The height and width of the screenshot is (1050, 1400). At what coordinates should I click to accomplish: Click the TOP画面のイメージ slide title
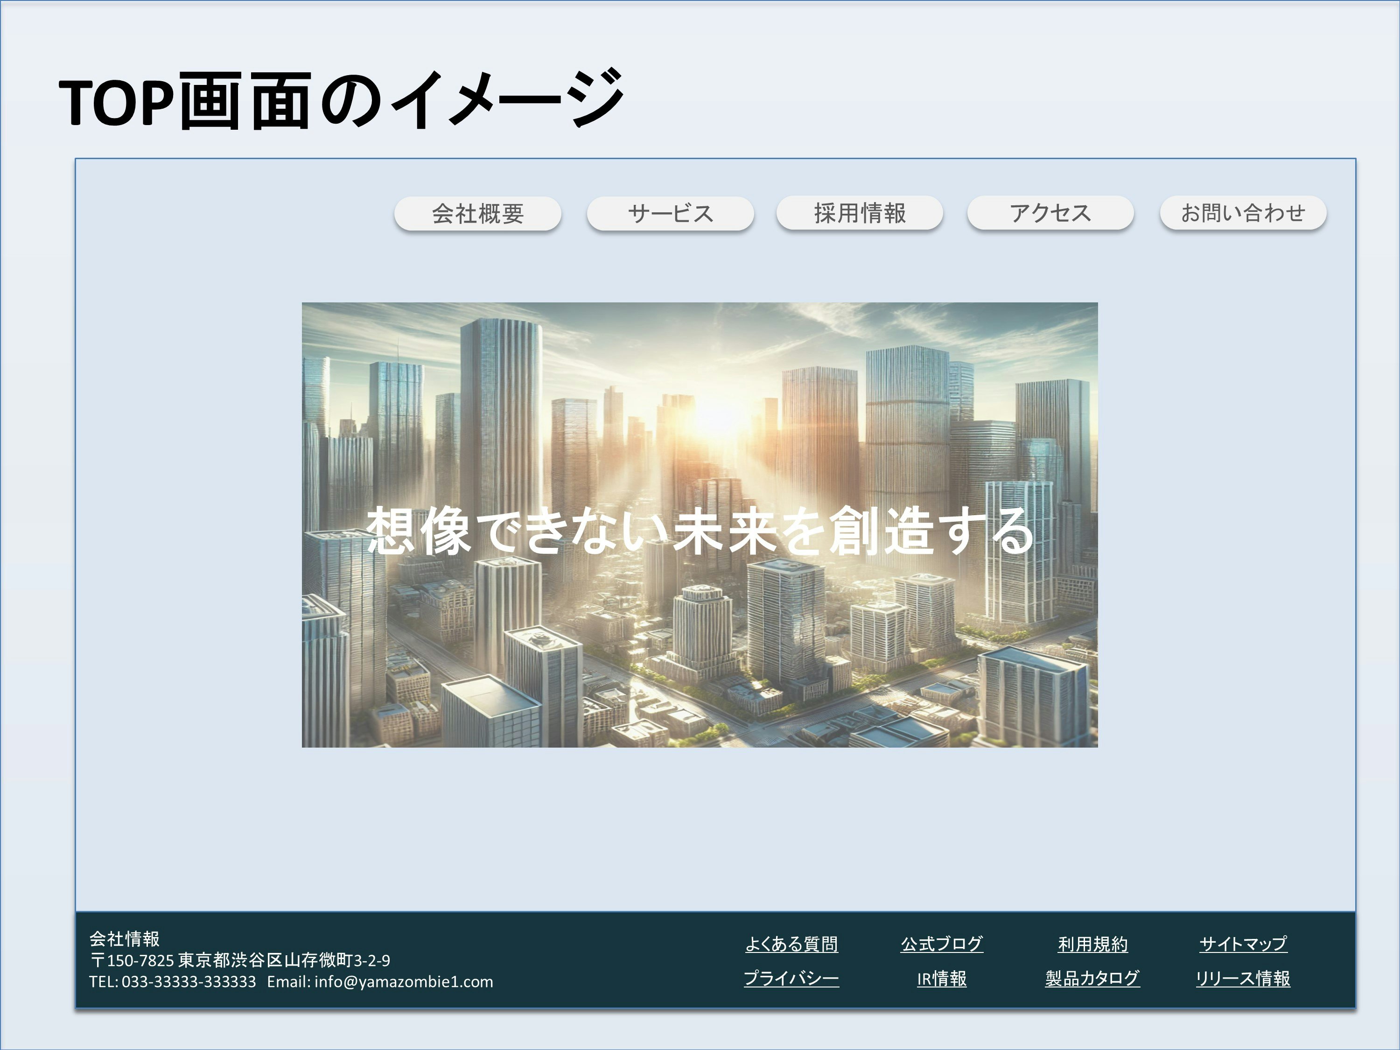(x=342, y=100)
